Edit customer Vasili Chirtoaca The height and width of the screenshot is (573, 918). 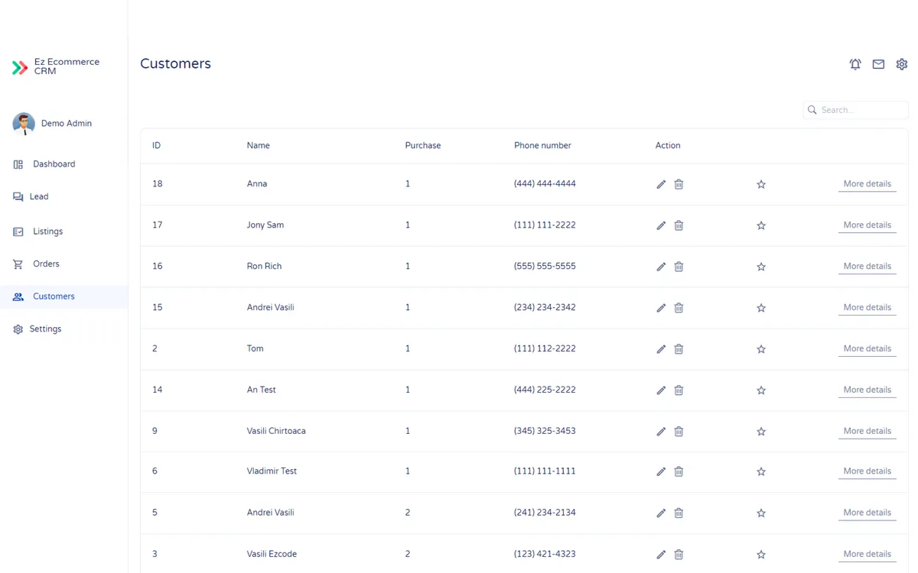click(661, 432)
